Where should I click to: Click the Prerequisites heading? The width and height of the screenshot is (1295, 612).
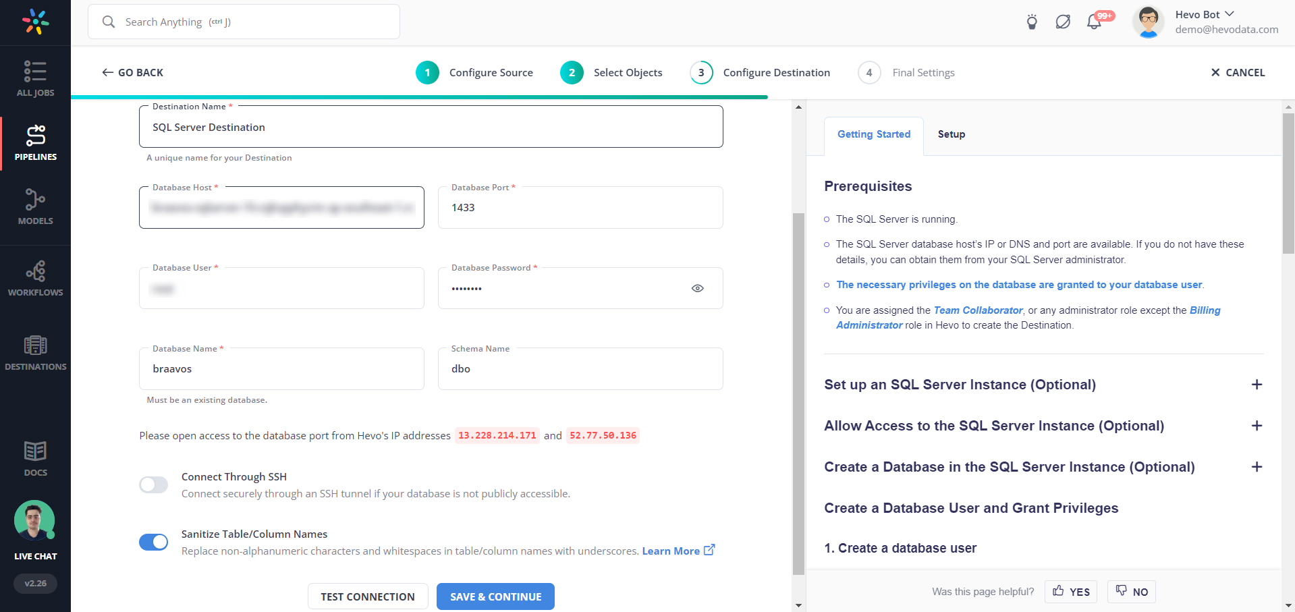[868, 186]
